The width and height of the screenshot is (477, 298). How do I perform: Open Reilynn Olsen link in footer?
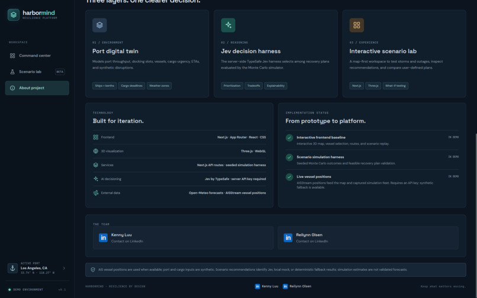pos(297,286)
